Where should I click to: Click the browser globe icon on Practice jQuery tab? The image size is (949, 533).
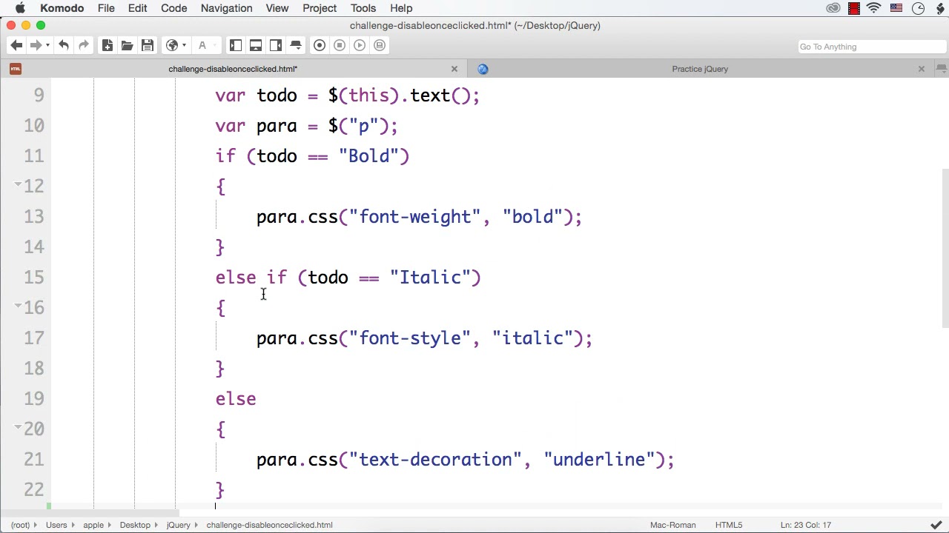(483, 69)
